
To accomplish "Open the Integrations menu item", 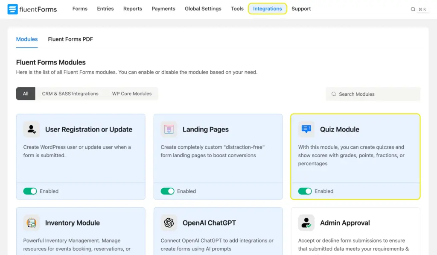I will (x=268, y=9).
